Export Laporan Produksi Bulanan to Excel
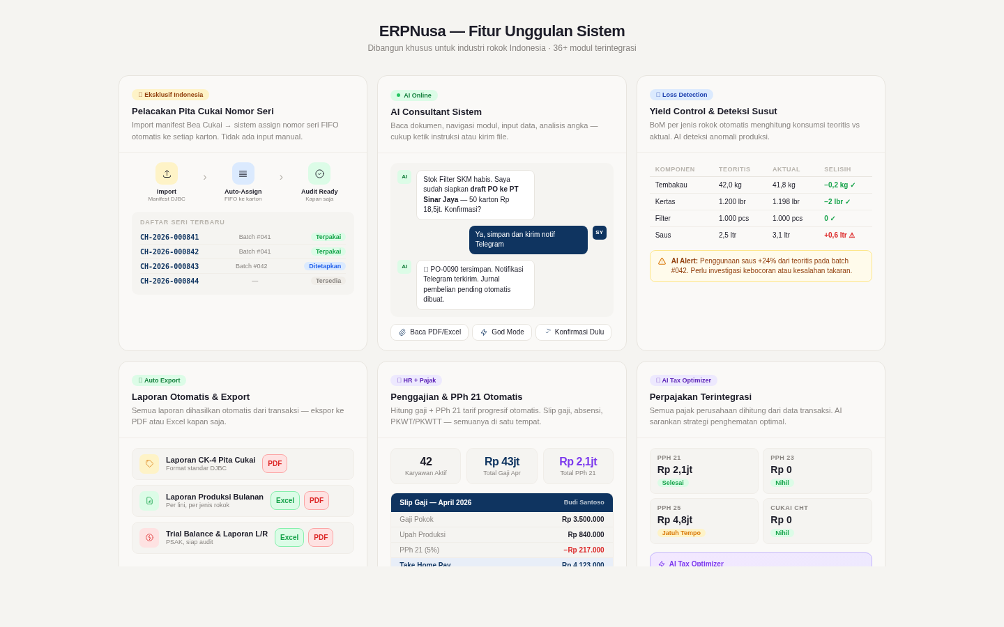This screenshot has width=1004, height=627. click(x=285, y=501)
